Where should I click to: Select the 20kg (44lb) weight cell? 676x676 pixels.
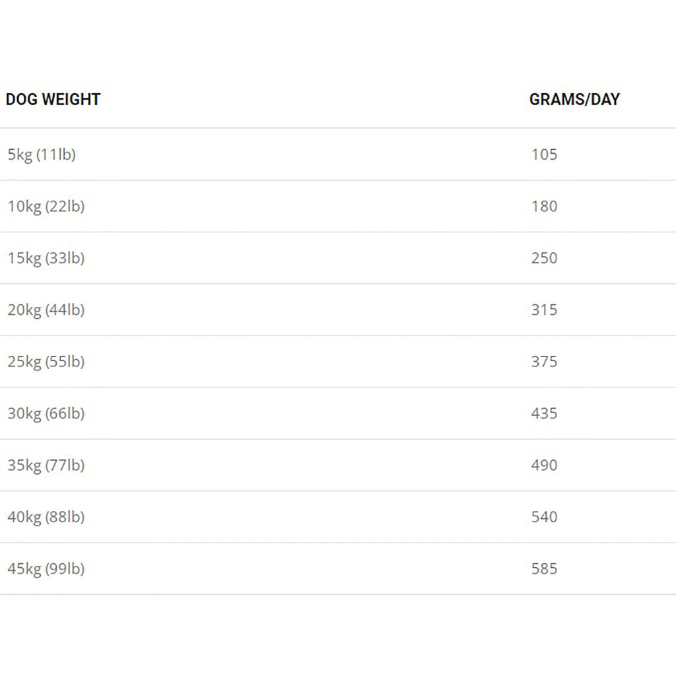(46, 310)
